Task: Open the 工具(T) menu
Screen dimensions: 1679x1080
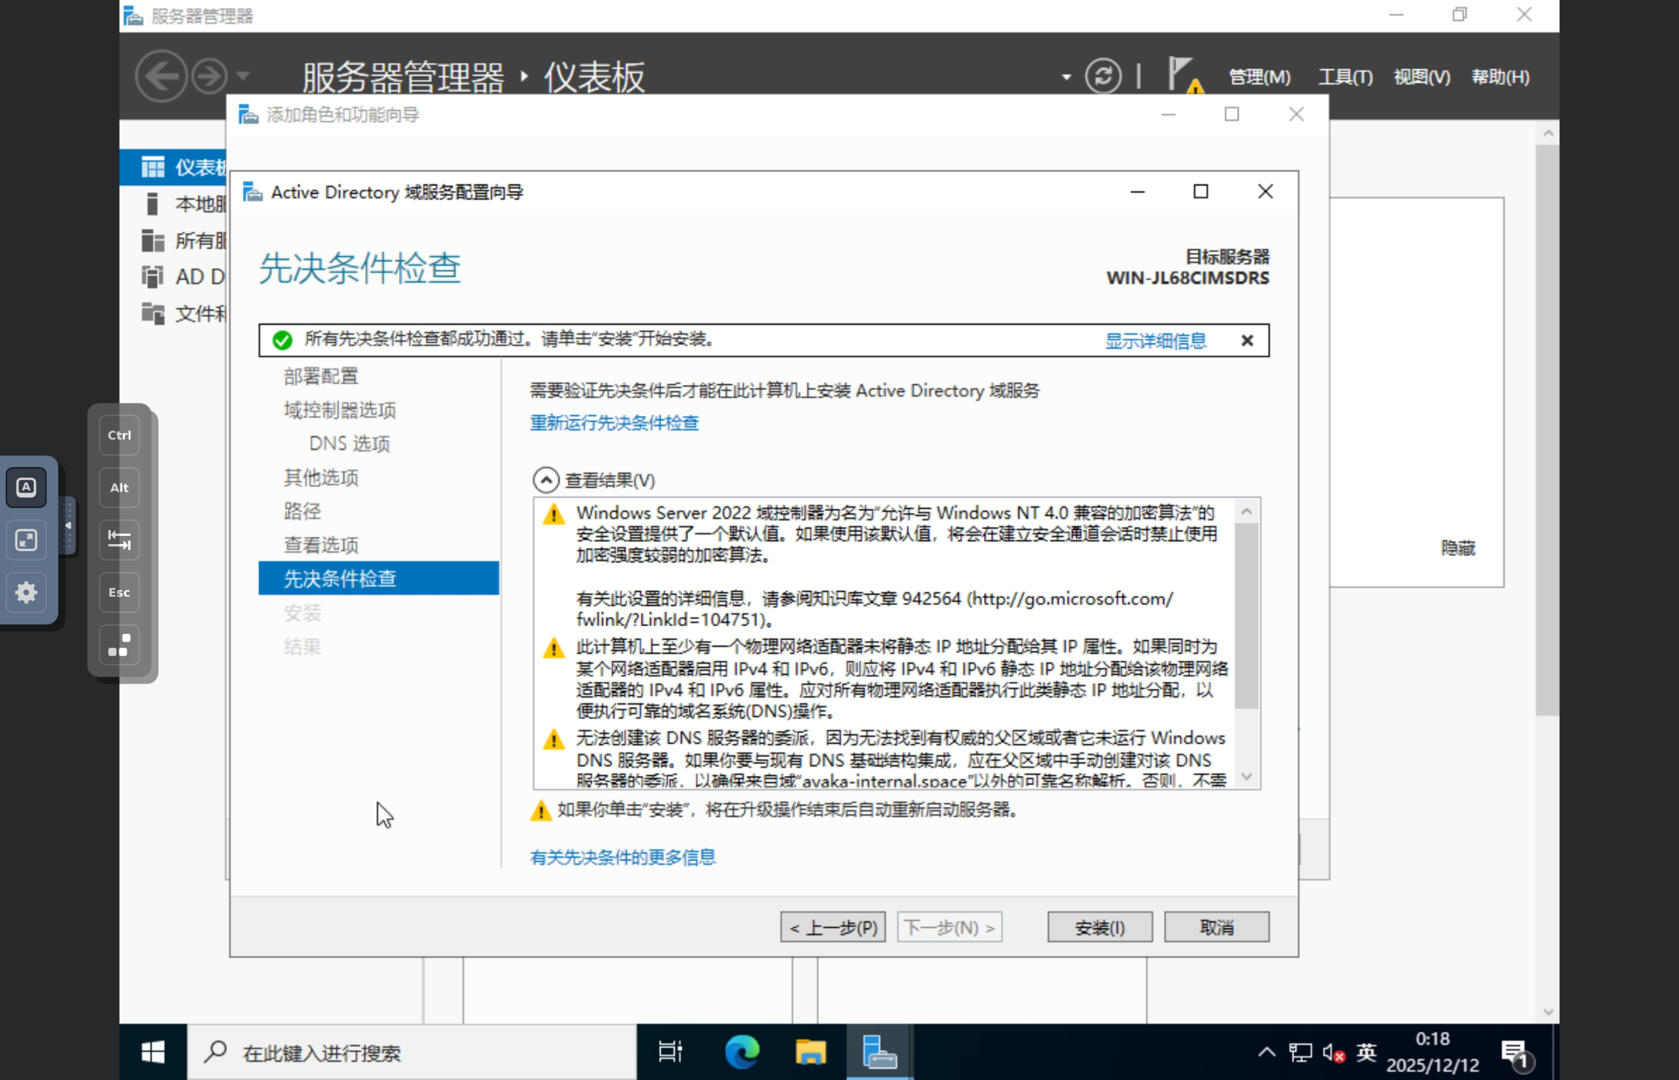Action: click(1345, 76)
